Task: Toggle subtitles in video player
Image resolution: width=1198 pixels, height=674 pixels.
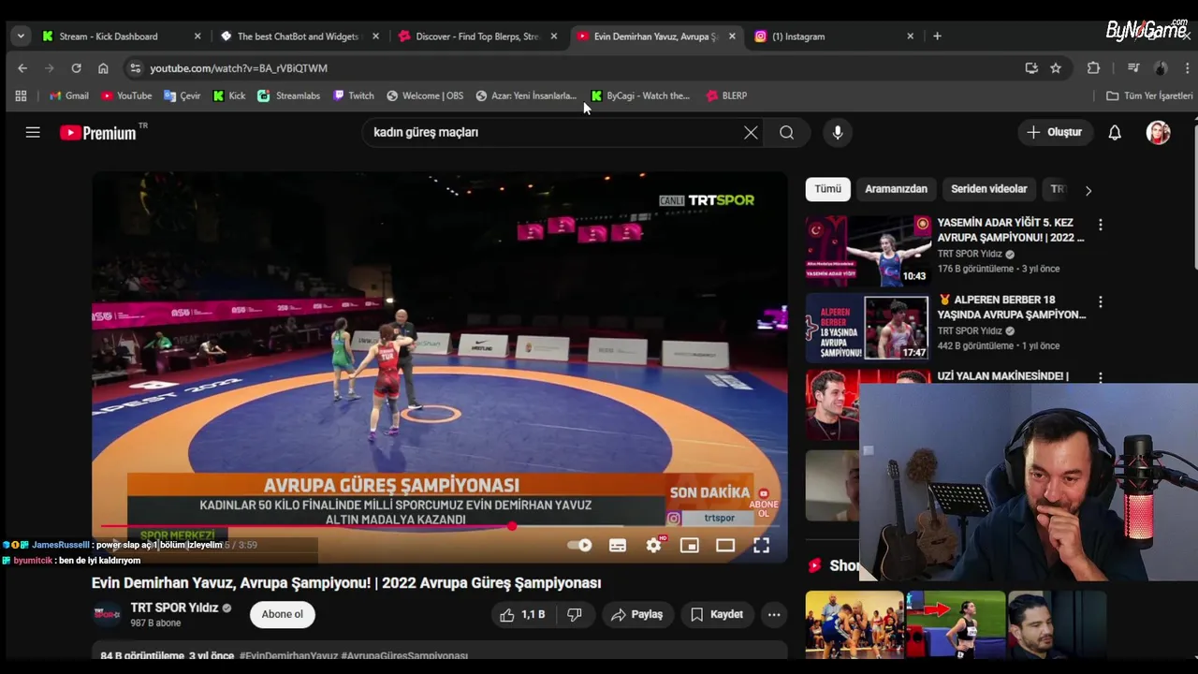Action: (618, 545)
